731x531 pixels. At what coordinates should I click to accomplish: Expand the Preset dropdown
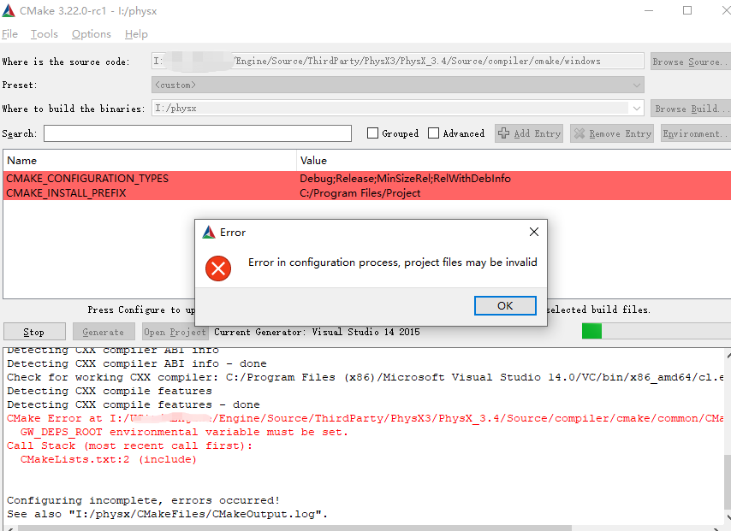point(636,85)
